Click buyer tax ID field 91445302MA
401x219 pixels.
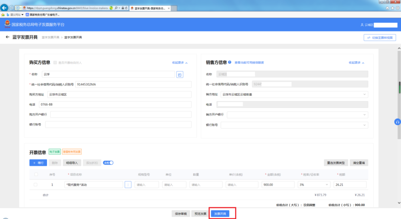(133, 84)
